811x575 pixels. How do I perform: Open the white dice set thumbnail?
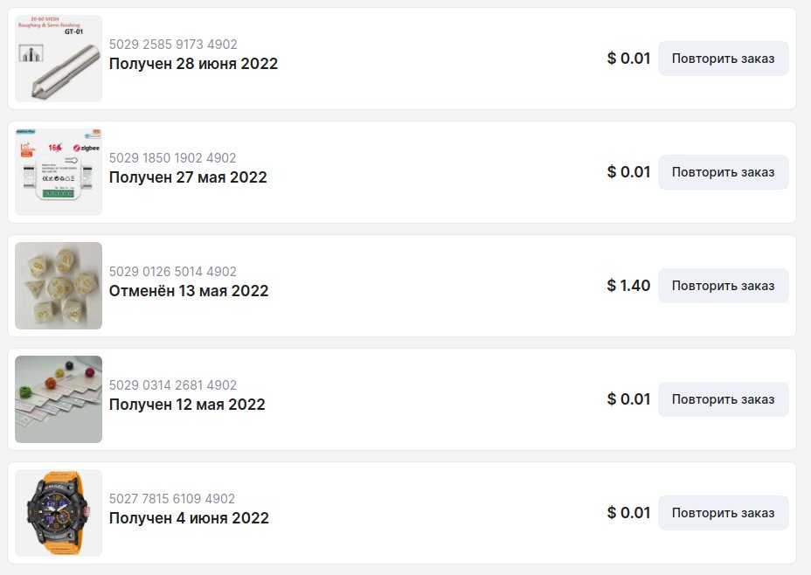click(x=59, y=286)
